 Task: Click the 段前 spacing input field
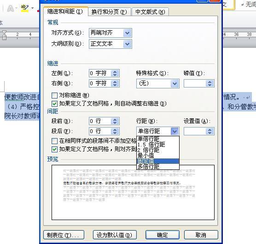pos(100,121)
